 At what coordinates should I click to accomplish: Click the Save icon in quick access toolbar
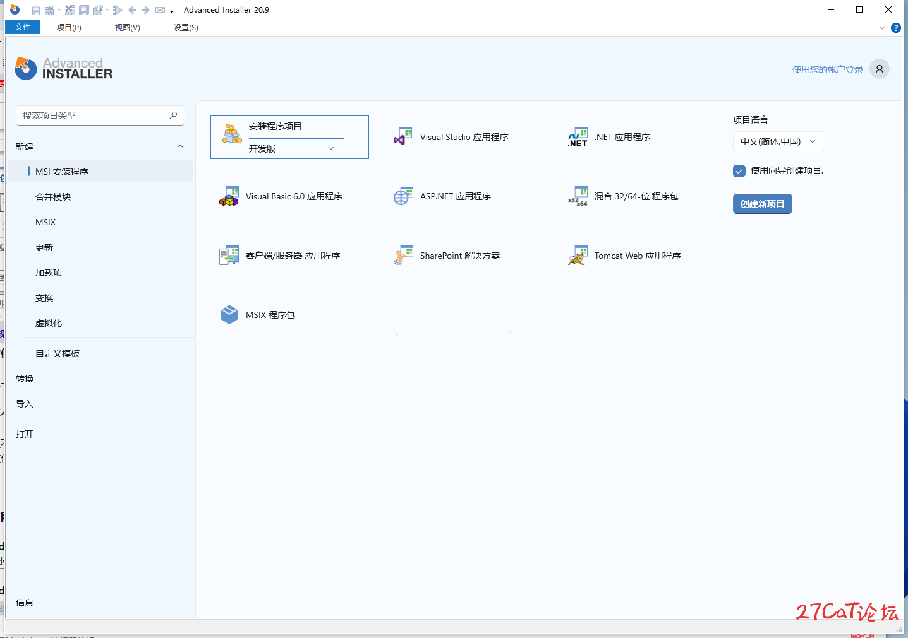pyautogui.click(x=36, y=10)
